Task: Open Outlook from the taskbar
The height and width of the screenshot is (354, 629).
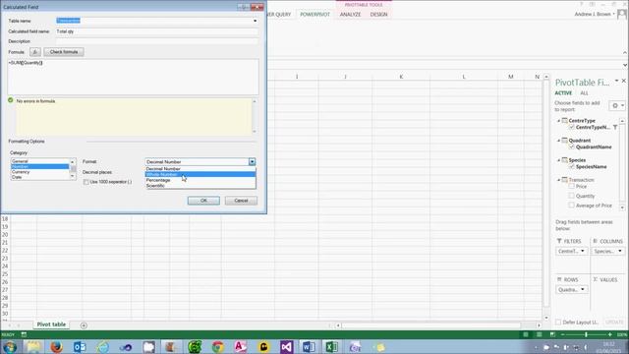Action: (x=80, y=347)
